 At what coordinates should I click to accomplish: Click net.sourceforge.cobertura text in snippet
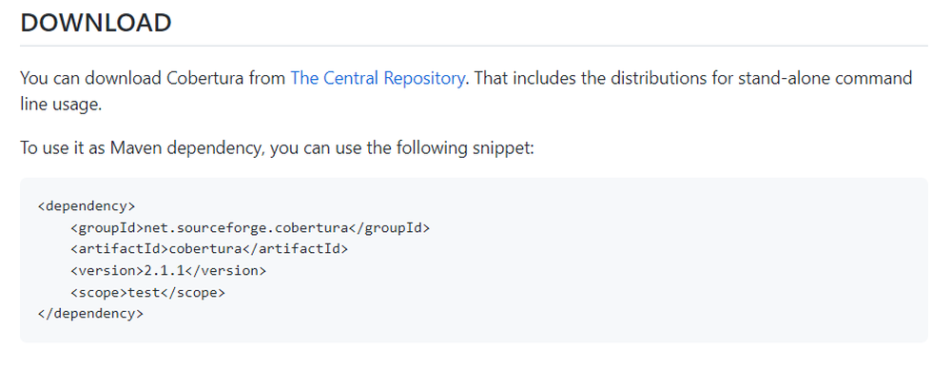click(246, 228)
